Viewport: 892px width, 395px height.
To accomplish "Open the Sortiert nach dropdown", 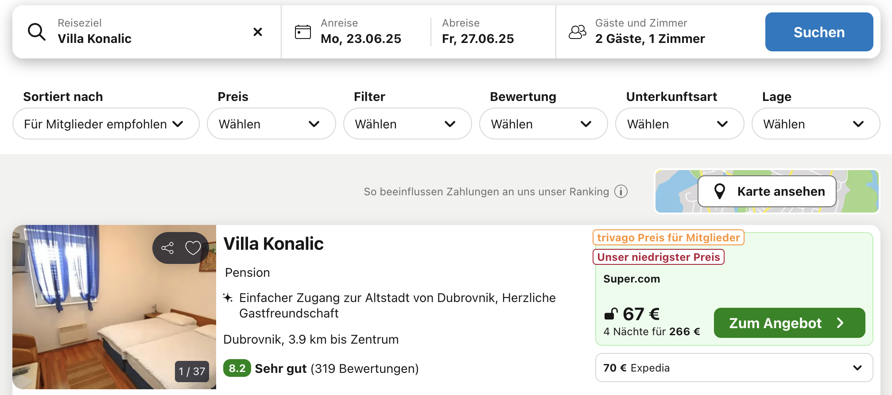I will (x=106, y=124).
